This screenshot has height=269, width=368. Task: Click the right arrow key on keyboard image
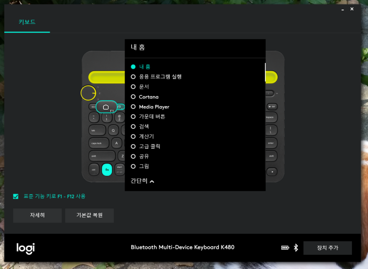click(x=272, y=172)
